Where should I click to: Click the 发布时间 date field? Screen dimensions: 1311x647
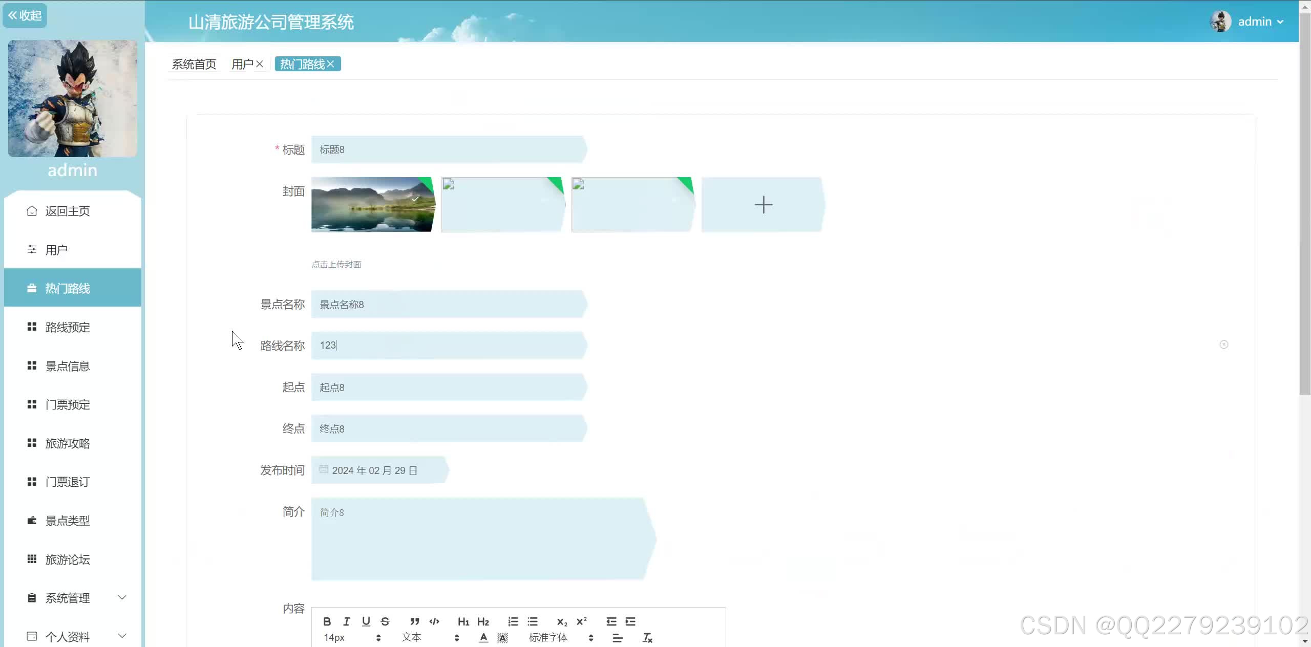[x=379, y=470]
